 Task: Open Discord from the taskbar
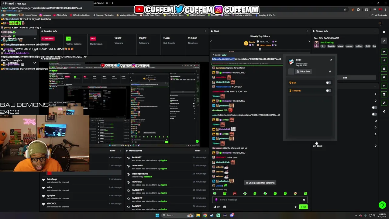(x=232, y=215)
